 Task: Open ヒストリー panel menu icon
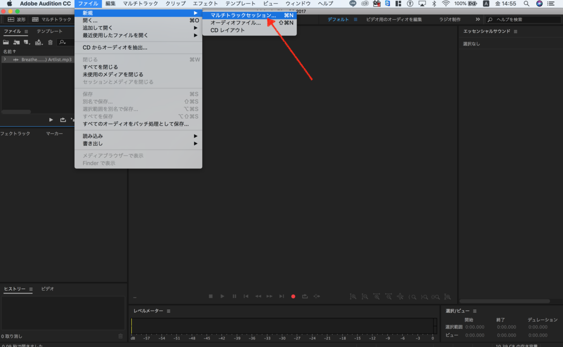click(x=31, y=289)
